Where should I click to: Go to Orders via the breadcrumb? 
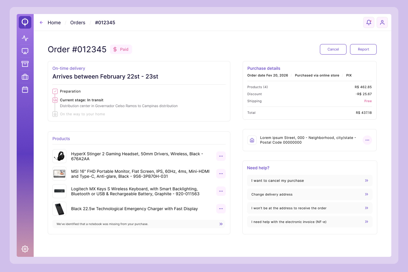pyautogui.click(x=78, y=22)
